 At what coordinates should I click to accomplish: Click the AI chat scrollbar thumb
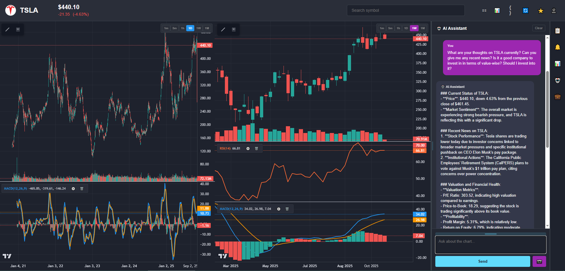pos(547,109)
